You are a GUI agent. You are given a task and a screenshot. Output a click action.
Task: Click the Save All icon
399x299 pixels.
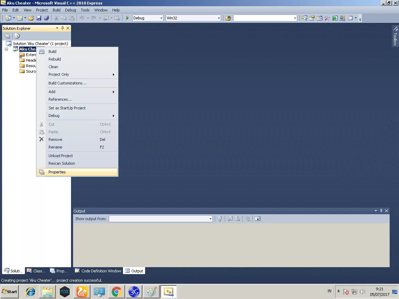pyautogui.click(x=46, y=18)
